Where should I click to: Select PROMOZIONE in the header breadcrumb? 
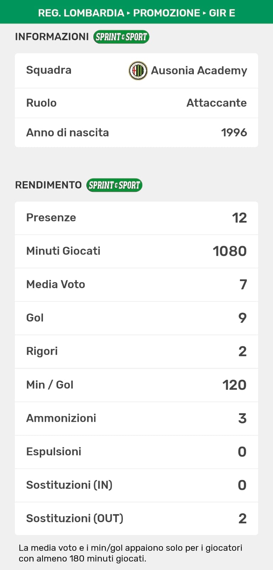[166, 13]
